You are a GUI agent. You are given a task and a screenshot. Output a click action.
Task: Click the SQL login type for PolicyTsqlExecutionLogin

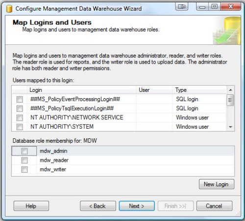(x=187, y=109)
